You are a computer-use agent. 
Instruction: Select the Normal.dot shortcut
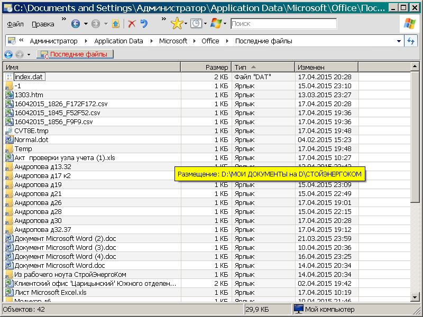coord(31,139)
